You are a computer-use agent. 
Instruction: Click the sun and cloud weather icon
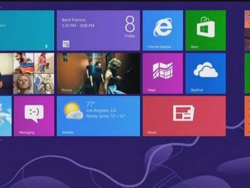(73, 111)
